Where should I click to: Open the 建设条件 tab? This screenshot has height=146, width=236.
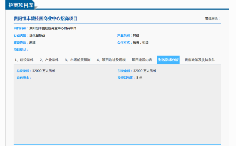pos(24,60)
